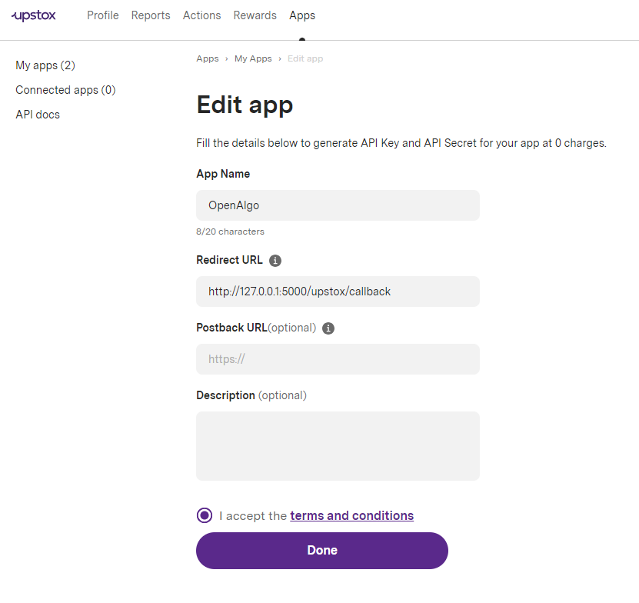Focus the Redirect URL input field
Viewport: 639px width, 603px height.
point(338,292)
